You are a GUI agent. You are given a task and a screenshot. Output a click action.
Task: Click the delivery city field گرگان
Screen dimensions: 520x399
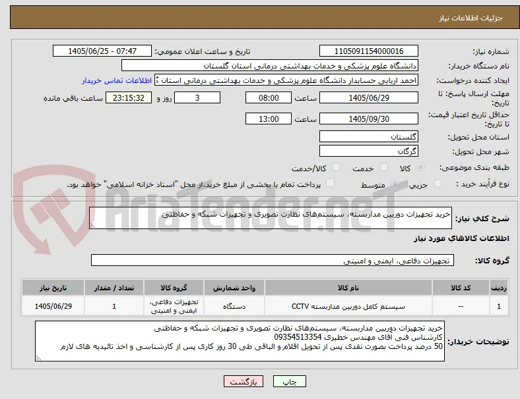point(369,151)
